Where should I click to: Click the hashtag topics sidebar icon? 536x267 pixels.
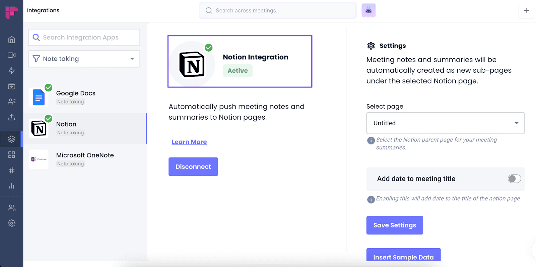click(12, 170)
